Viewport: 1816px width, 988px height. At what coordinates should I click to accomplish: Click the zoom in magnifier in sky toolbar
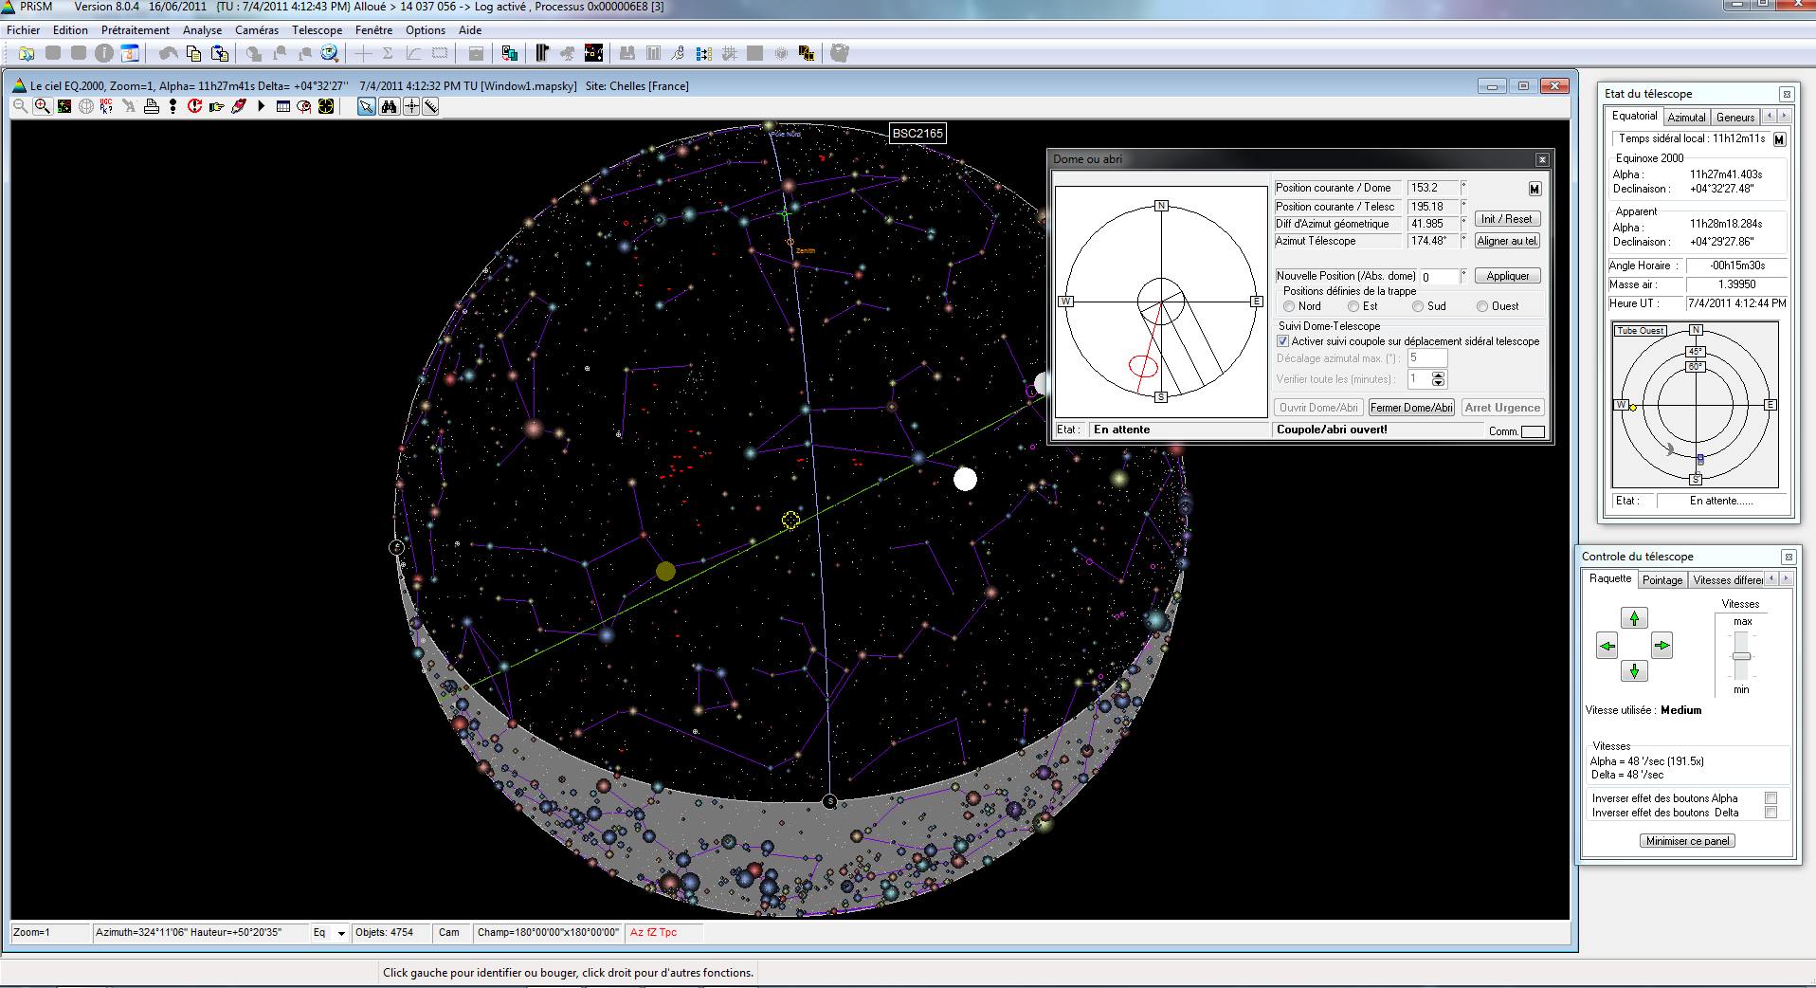click(43, 106)
